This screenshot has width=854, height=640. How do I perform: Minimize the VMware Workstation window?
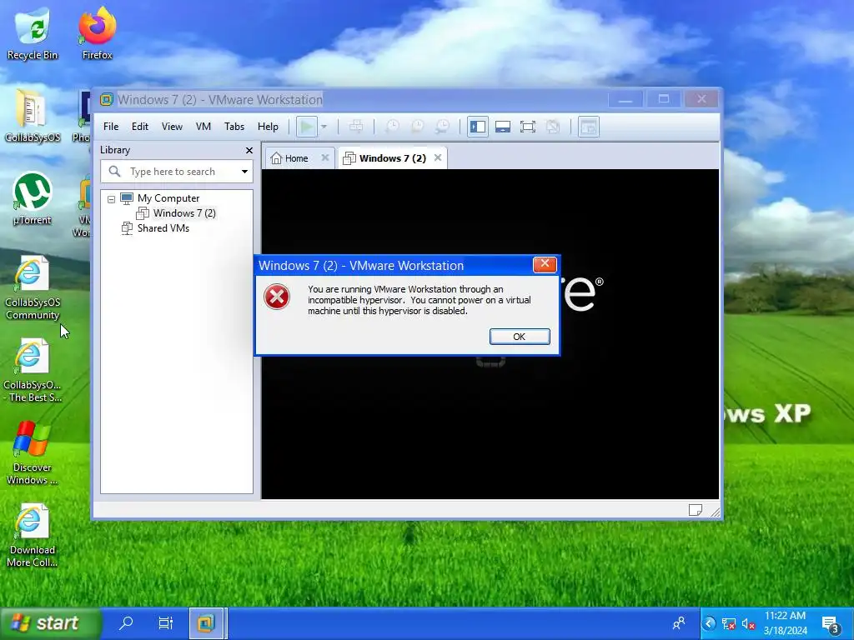click(x=625, y=99)
